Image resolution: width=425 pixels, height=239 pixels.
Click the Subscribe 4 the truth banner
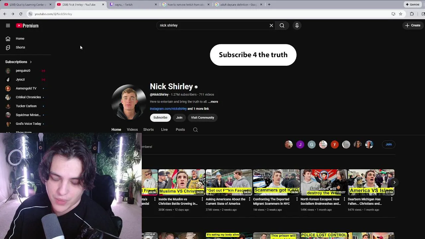pos(253,55)
